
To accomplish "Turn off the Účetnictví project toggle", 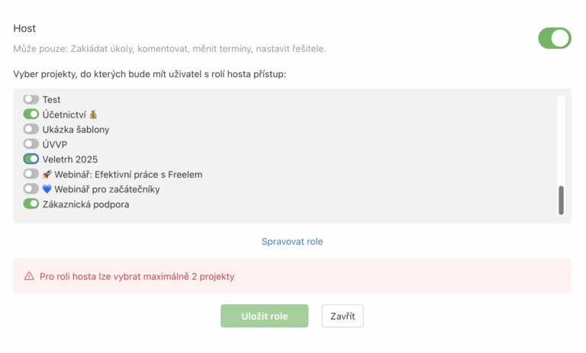I will 31,114.
